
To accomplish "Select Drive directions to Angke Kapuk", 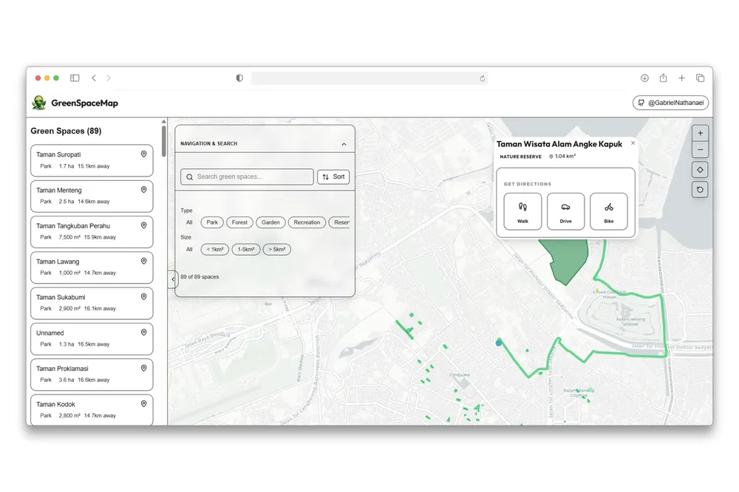I will point(565,211).
